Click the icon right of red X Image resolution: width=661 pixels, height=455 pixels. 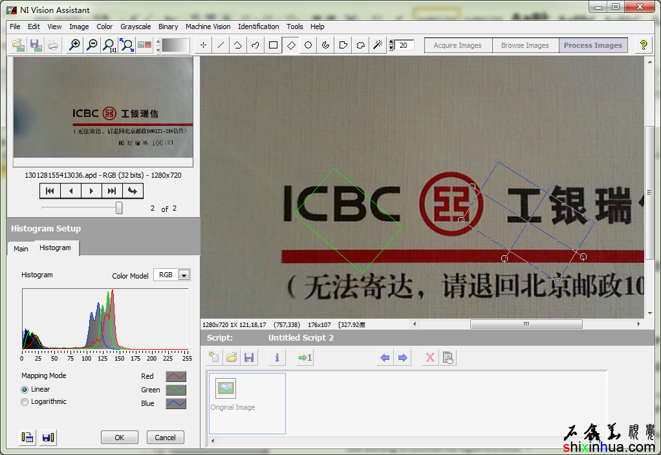pyautogui.click(x=448, y=357)
